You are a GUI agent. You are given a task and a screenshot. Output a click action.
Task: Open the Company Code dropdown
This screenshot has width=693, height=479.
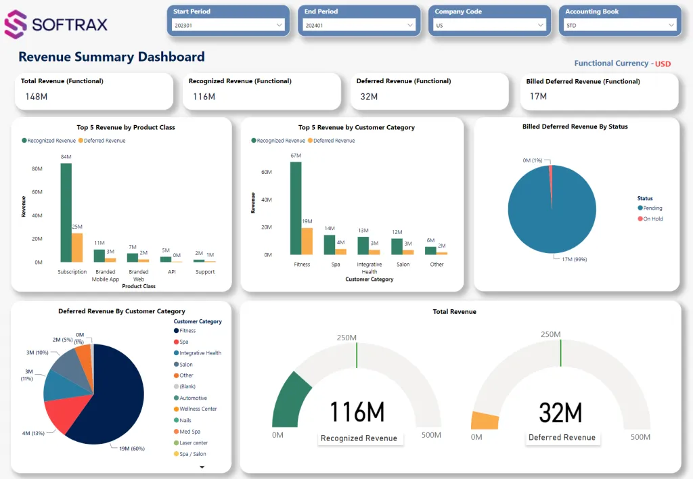(x=489, y=25)
